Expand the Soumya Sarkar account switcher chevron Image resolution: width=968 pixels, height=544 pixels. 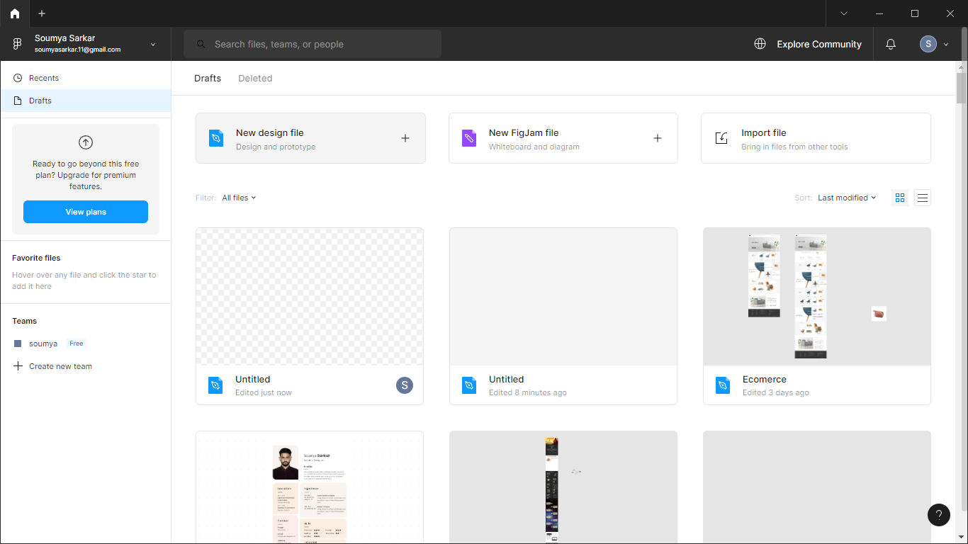[153, 44]
